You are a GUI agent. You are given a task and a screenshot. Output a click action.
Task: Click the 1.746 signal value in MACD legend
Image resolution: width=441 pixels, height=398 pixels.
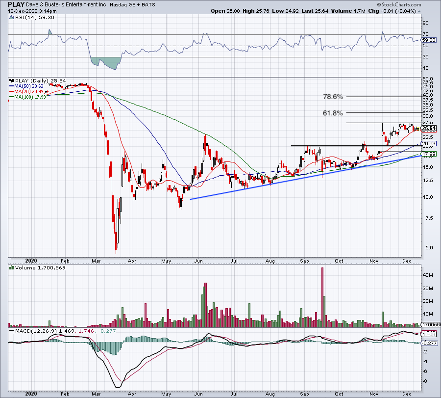tap(86, 331)
